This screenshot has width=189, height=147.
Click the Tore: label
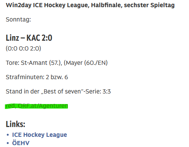[12, 63]
